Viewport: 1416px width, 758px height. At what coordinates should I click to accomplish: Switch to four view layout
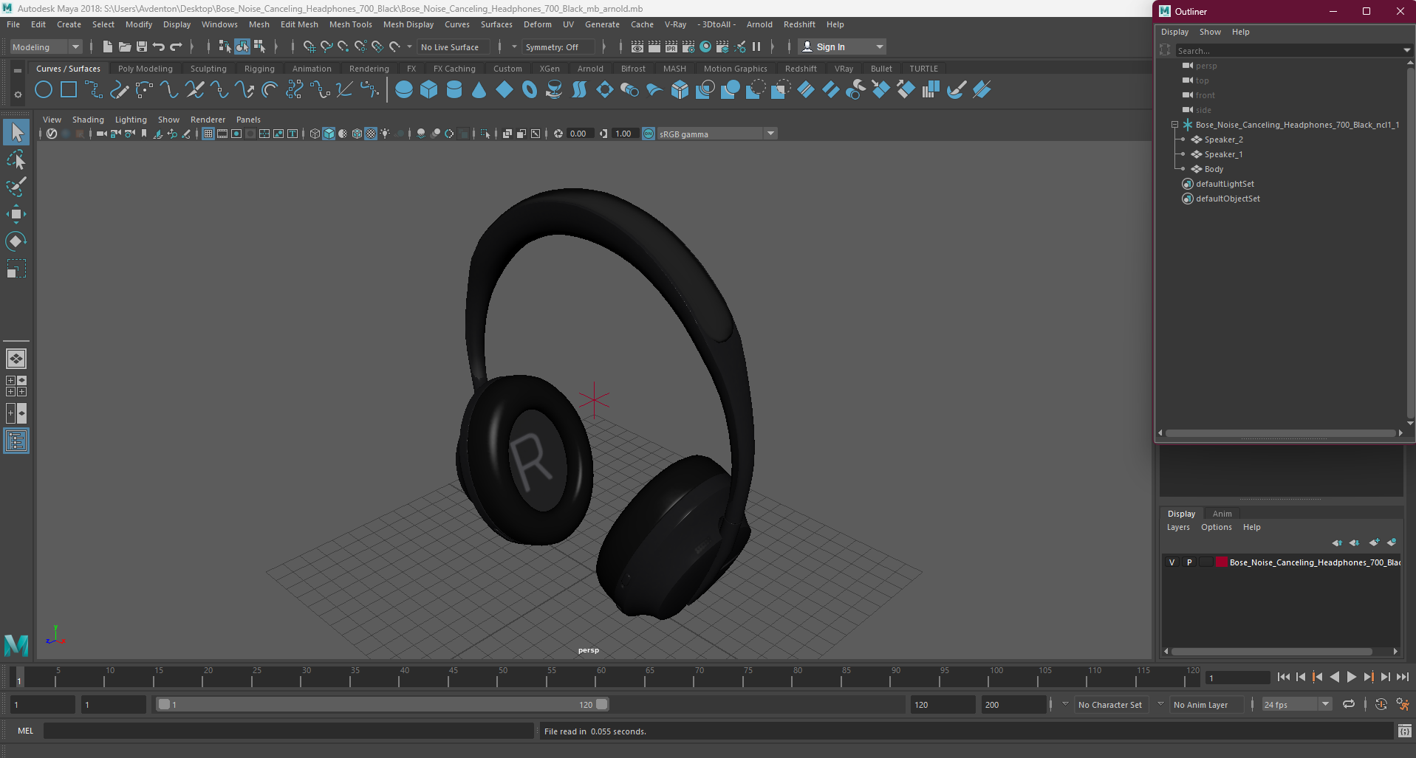(x=16, y=386)
